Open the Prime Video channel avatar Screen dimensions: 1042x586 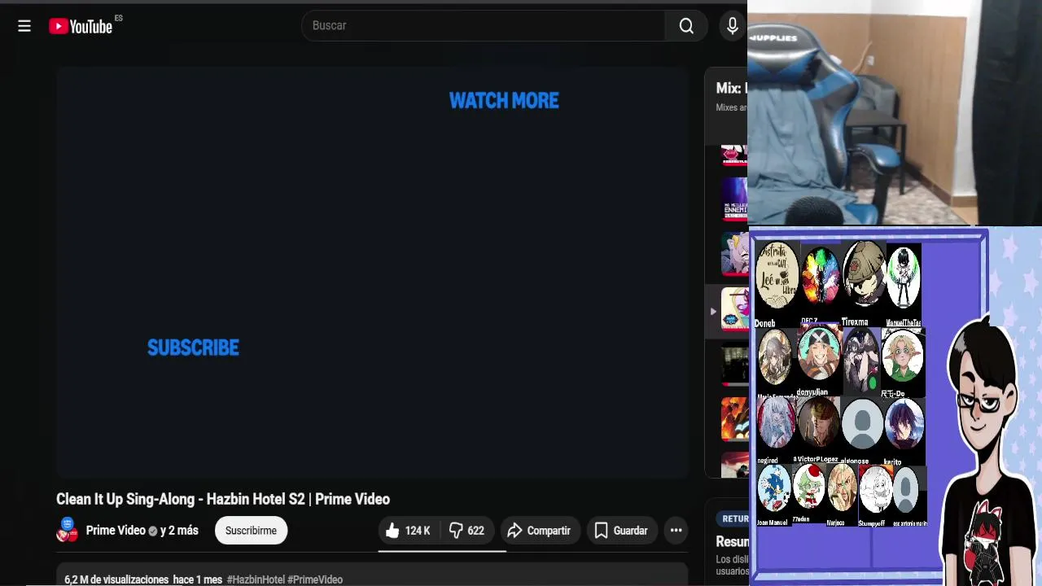(68, 530)
